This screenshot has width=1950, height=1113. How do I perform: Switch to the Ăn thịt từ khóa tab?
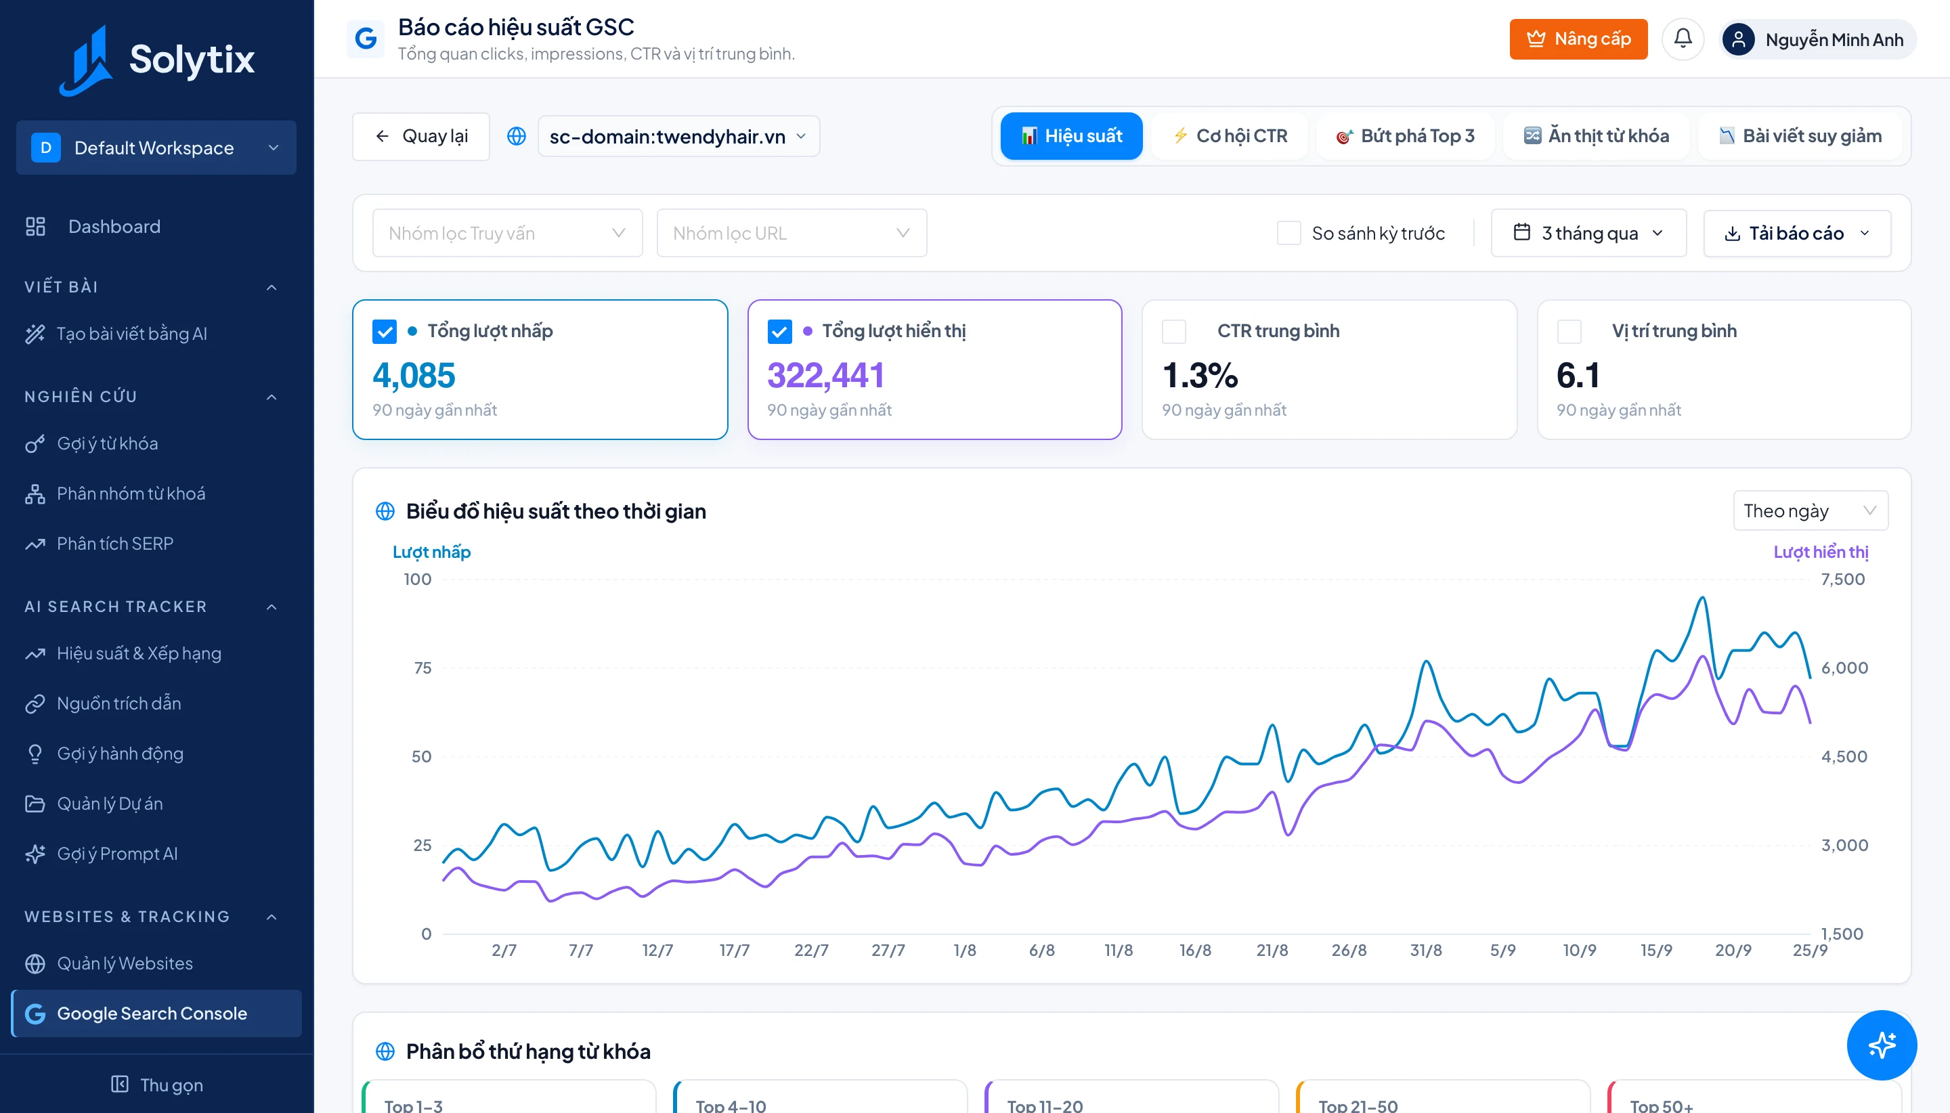pos(1595,136)
